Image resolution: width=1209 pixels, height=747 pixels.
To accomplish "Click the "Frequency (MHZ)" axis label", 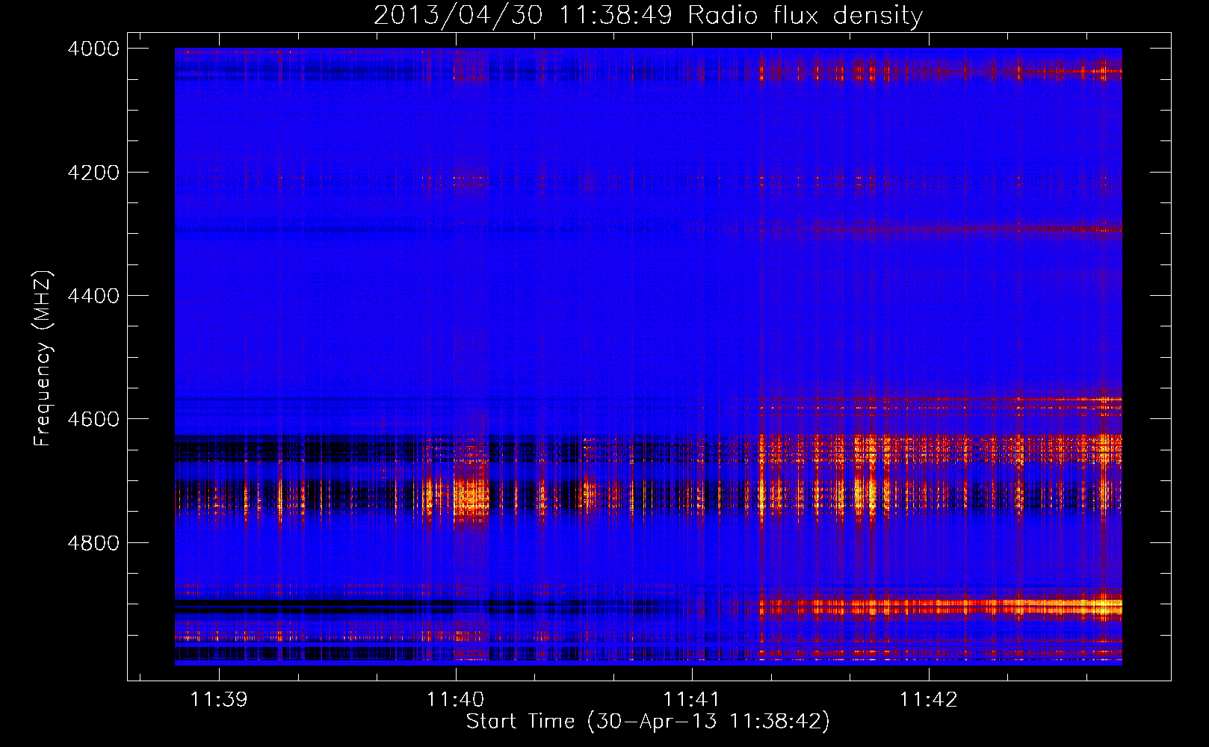I will point(43,359).
